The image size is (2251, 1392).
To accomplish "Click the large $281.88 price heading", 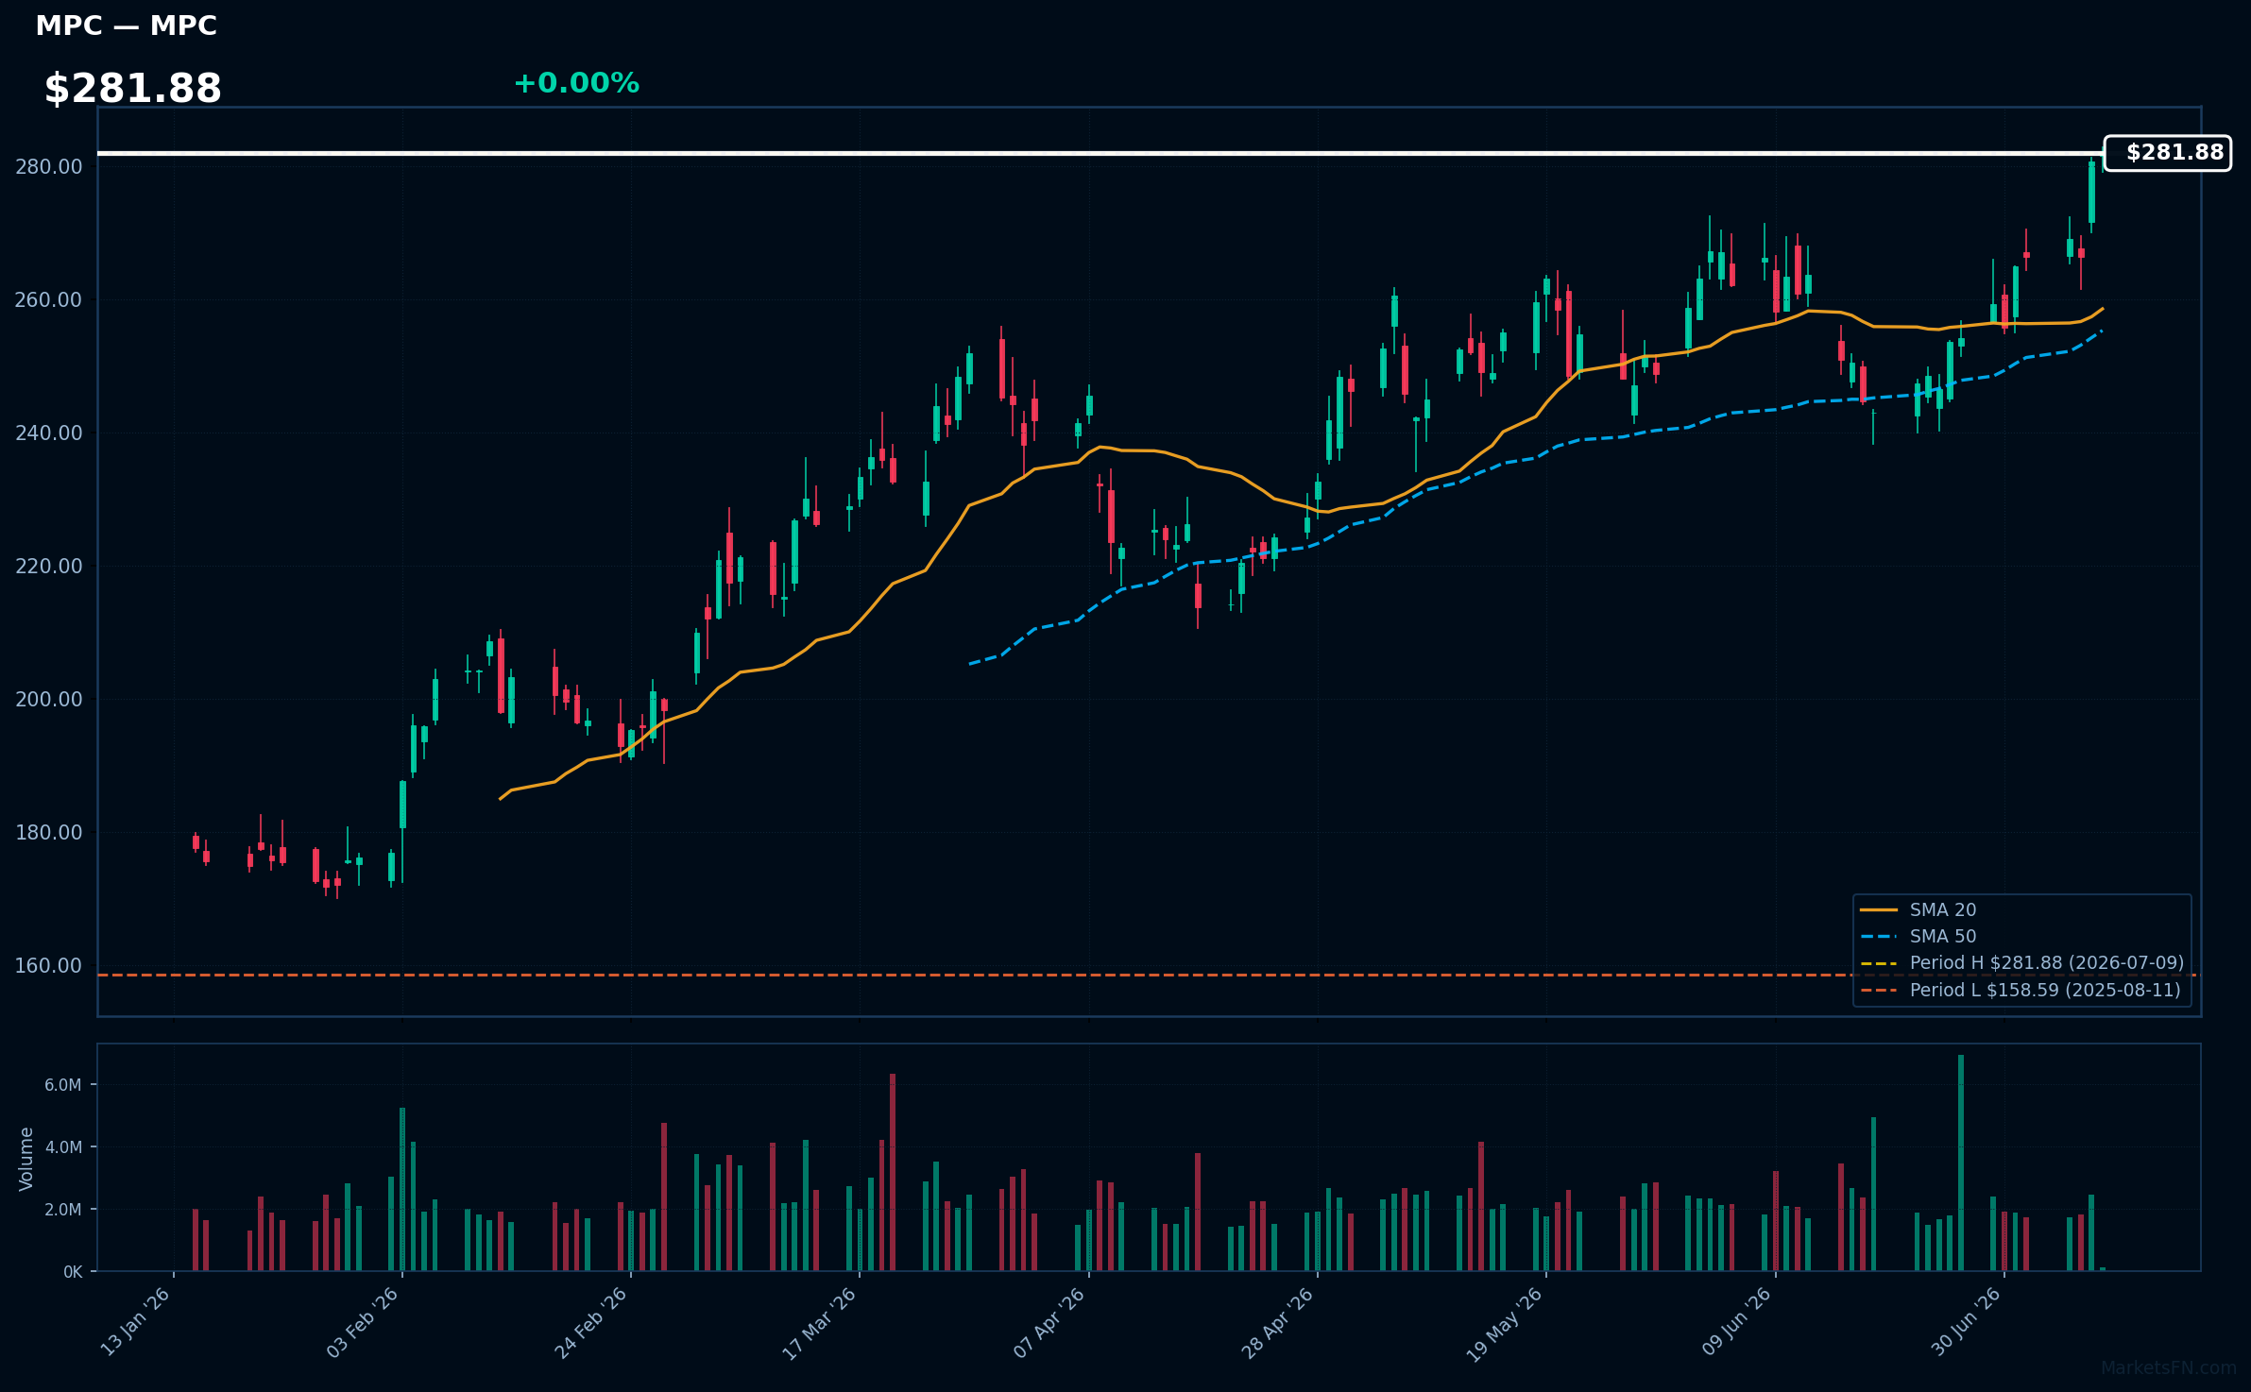I will click(x=132, y=89).
